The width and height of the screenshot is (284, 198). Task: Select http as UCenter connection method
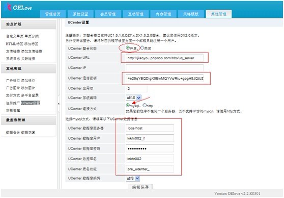click(145, 105)
